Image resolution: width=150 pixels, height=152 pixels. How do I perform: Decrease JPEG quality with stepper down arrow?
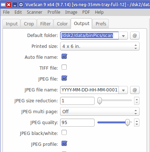click(x=137, y=124)
